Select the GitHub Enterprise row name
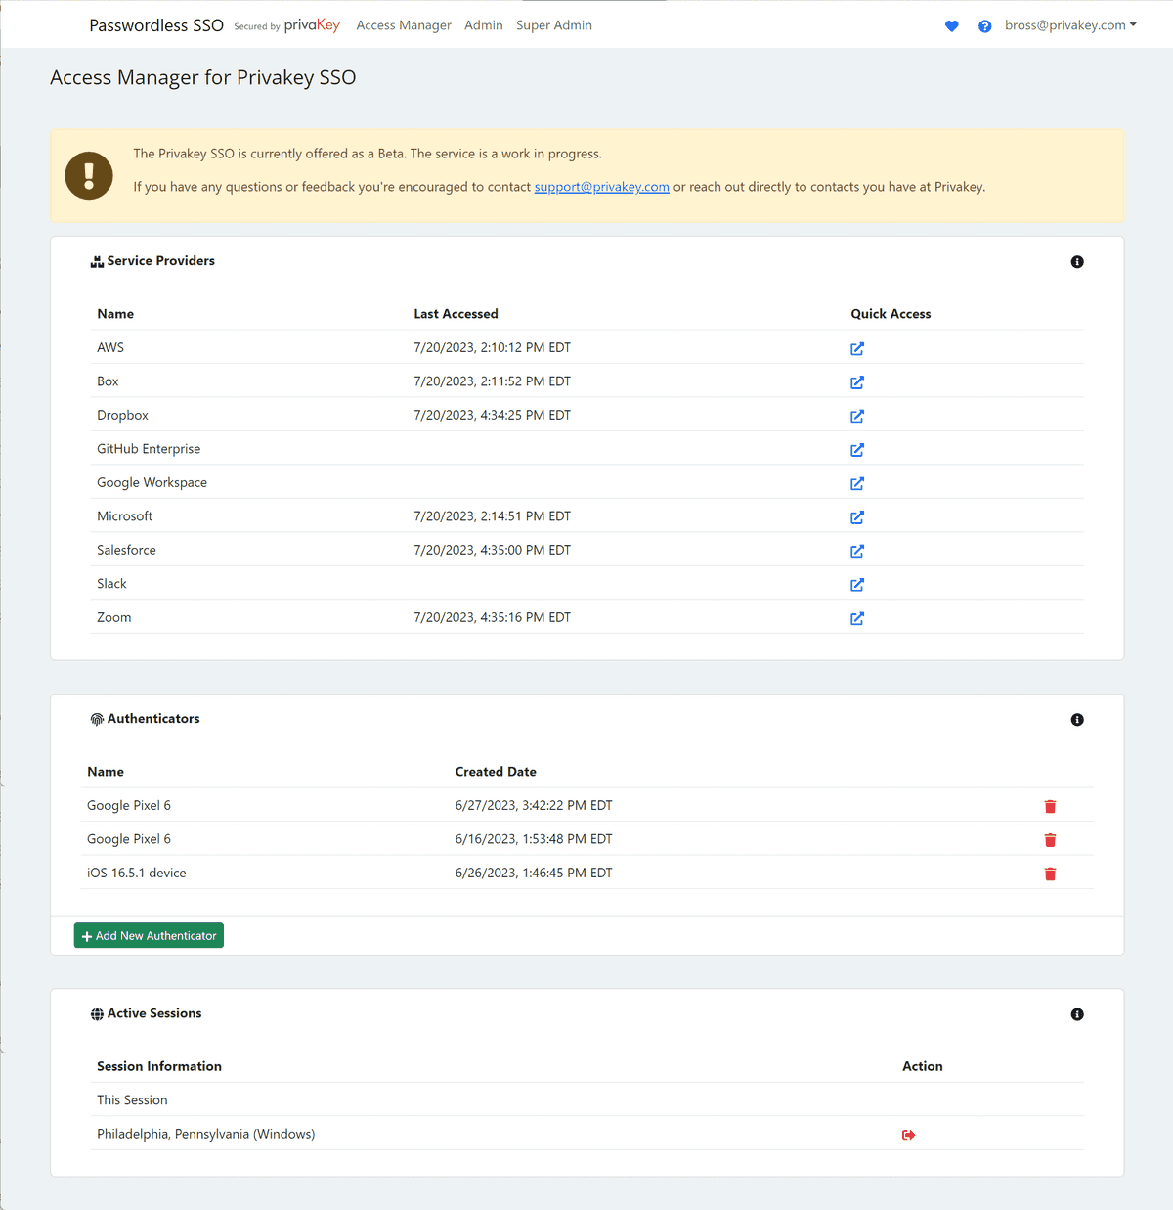This screenshot has height=1210, width=1173. coord(149,449)
